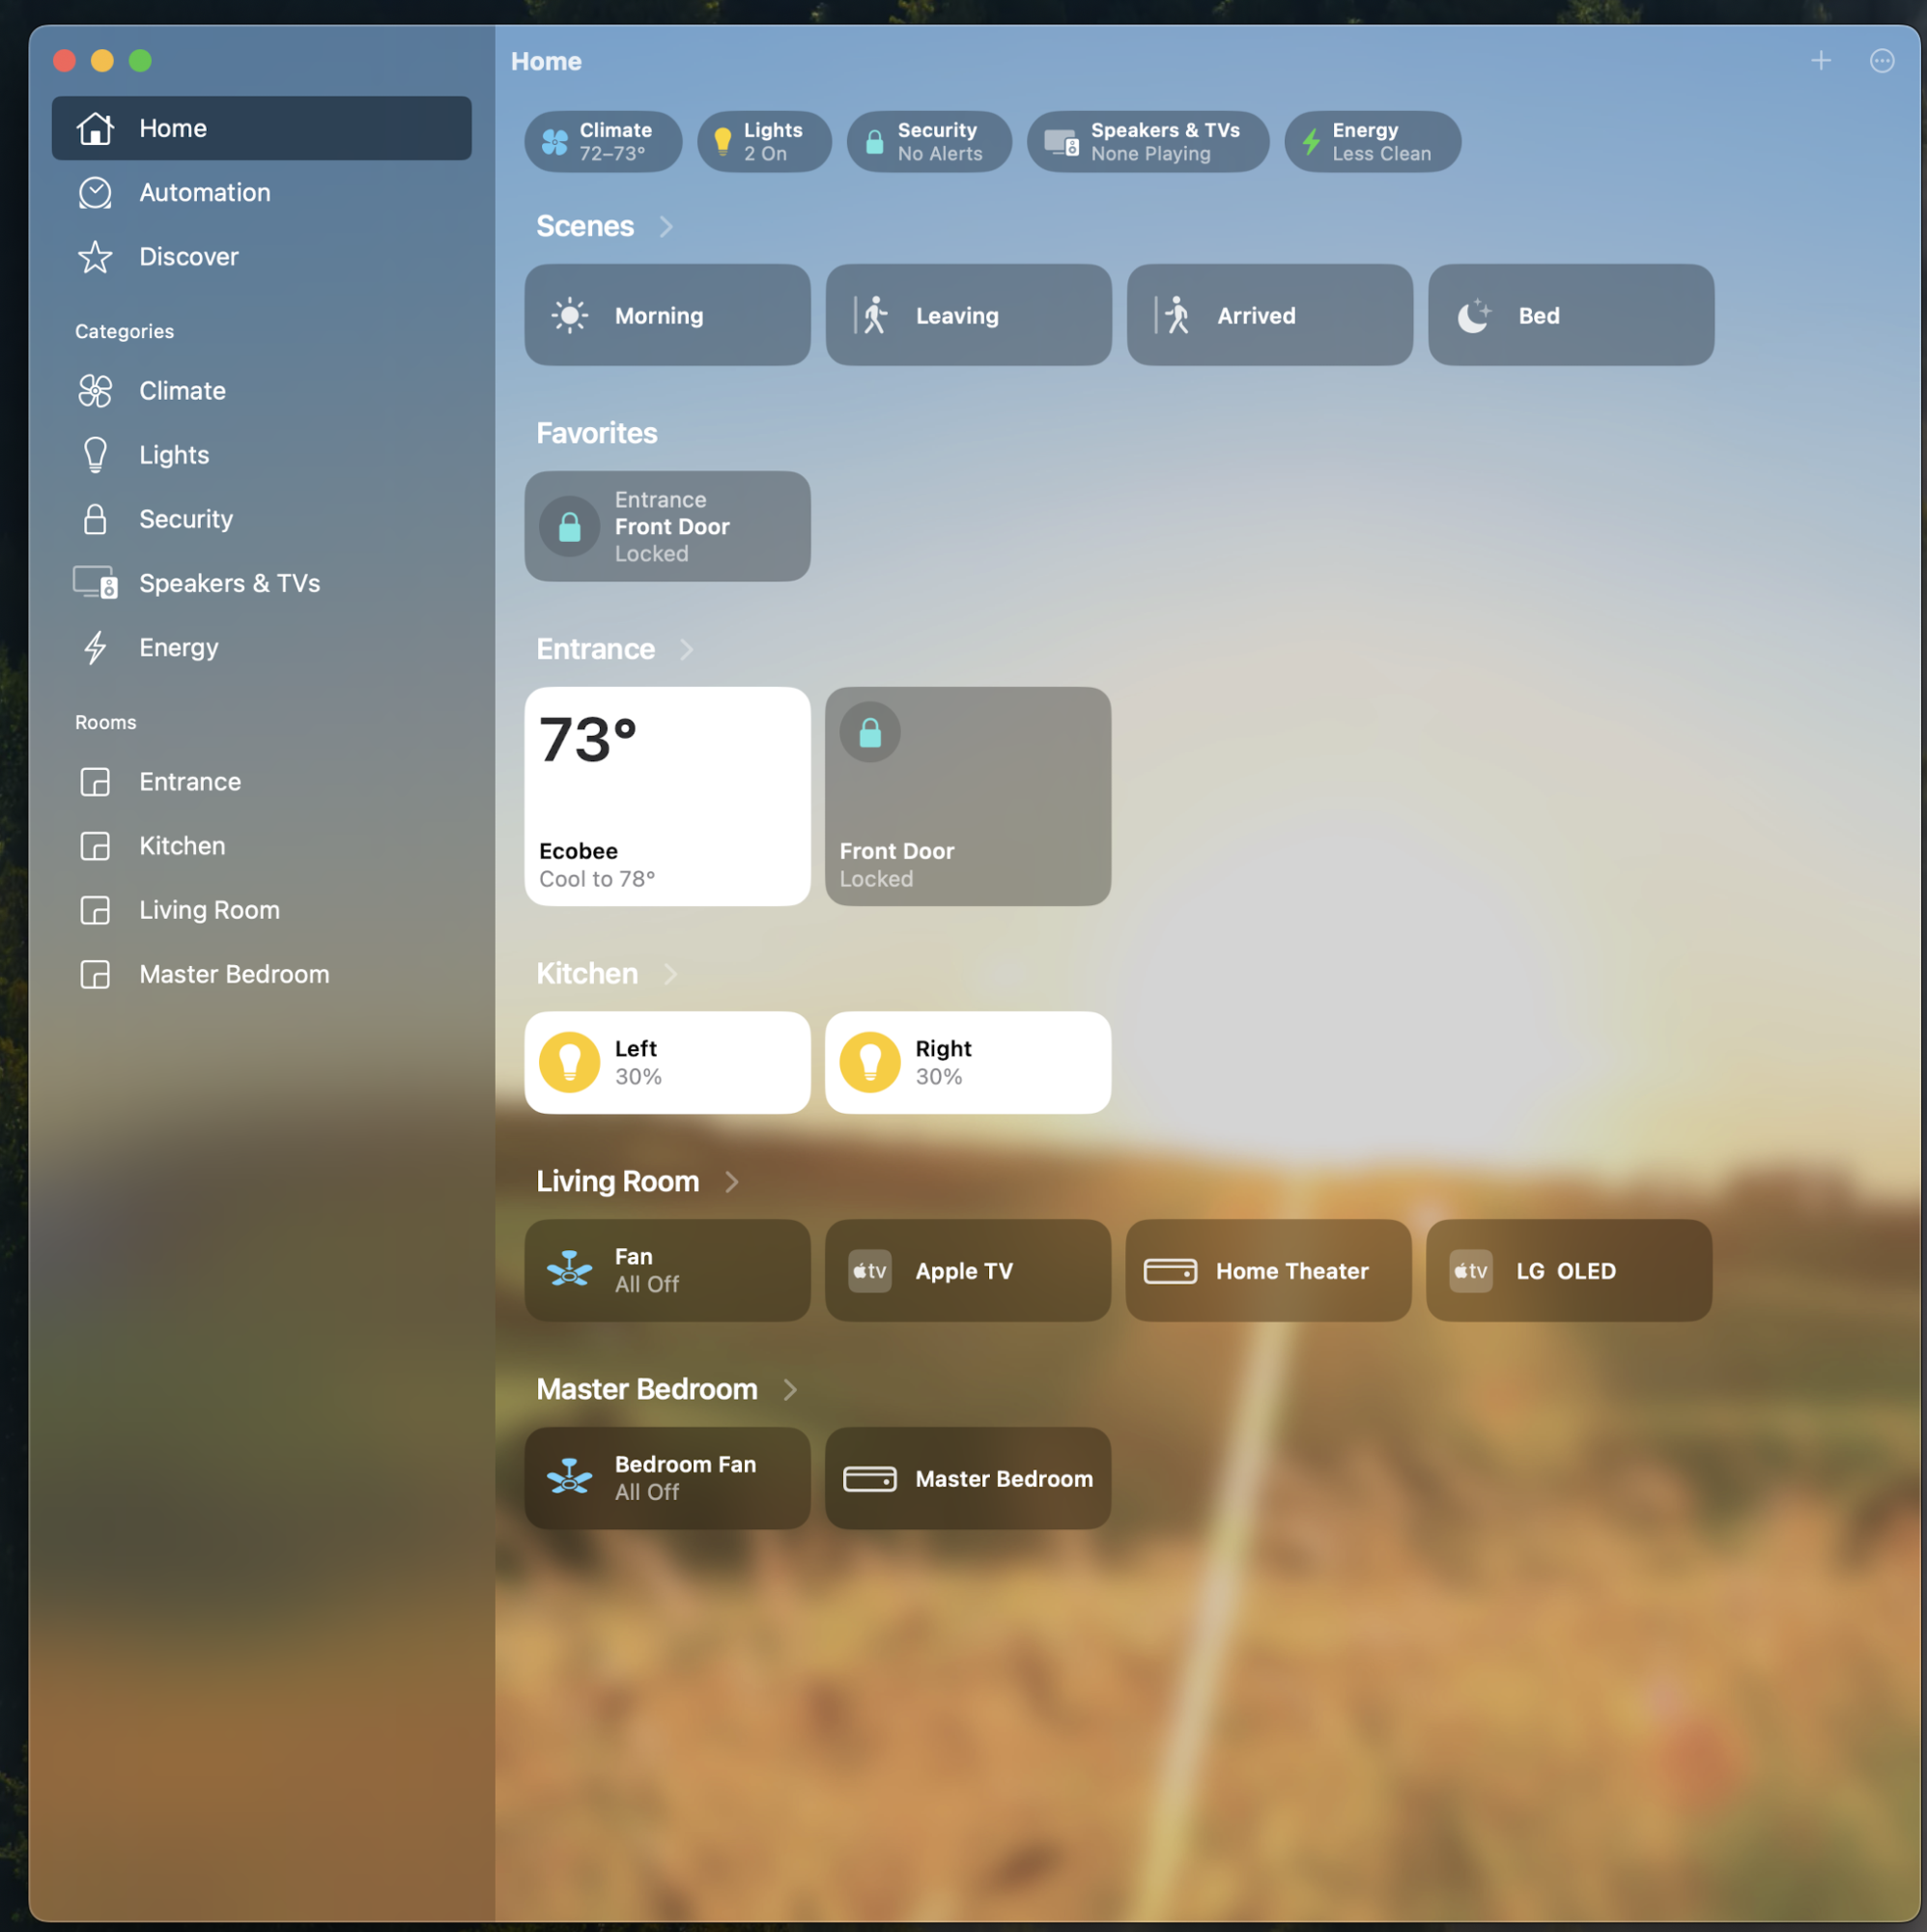The height and width of the screenshot is (1932, 1927).
Task: Click the Bedroom Fan icon
Action: 569,1477
